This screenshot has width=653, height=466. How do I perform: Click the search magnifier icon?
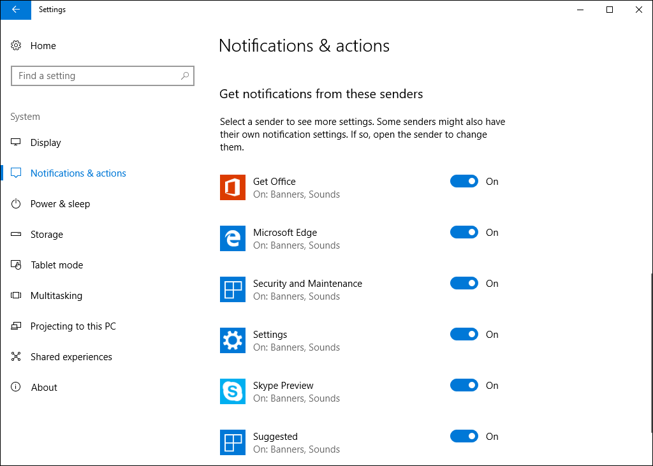click(x=185, y=76)
